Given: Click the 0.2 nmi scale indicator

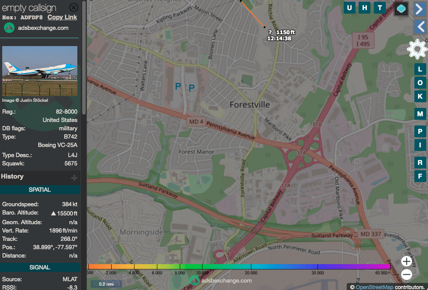Looking at the screenshot, I should 106,284.
